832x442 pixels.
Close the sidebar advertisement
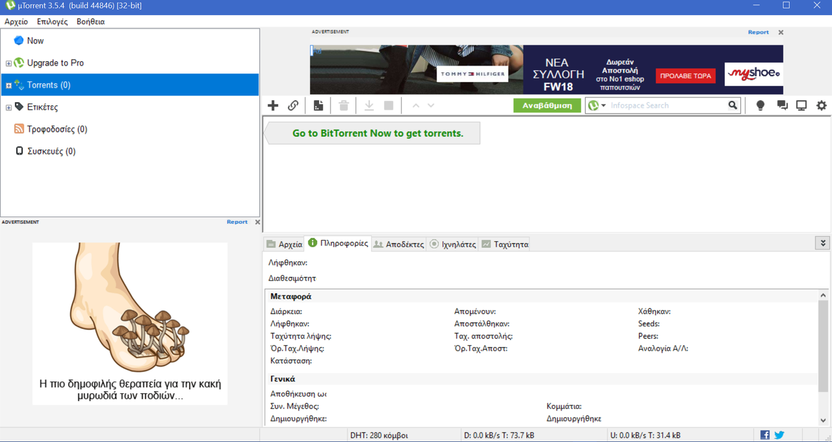coord(257,222)
